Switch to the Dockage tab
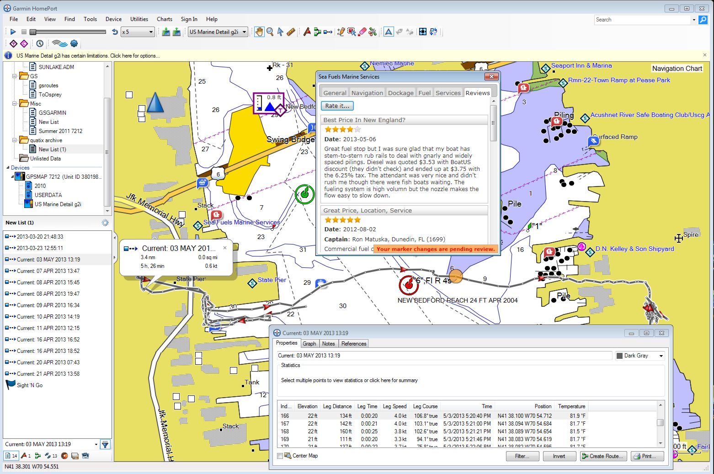 [400, 93]
